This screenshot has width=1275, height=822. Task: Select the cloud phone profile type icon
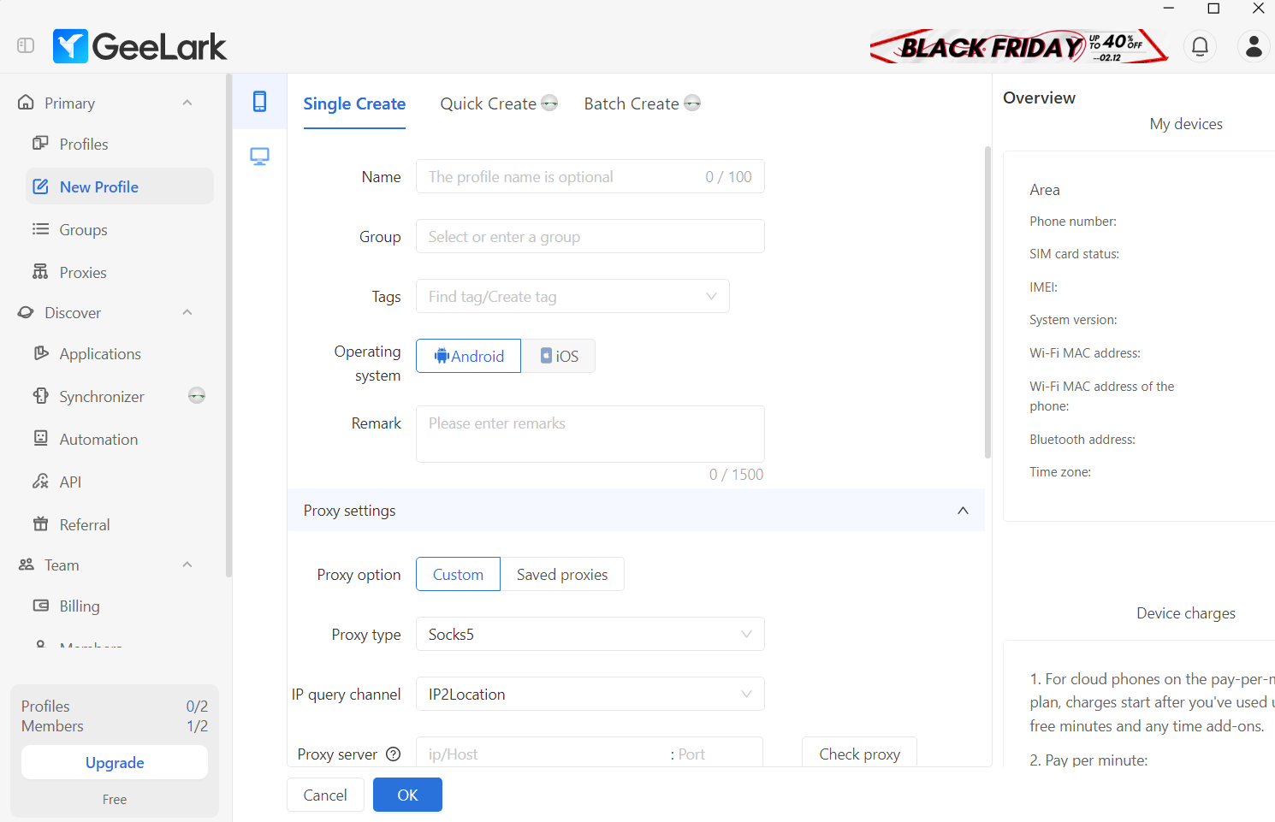click(259, 101)
